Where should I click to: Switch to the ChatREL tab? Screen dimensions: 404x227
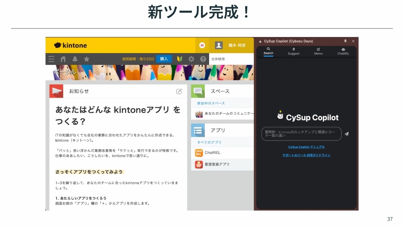tap(343, 51)
